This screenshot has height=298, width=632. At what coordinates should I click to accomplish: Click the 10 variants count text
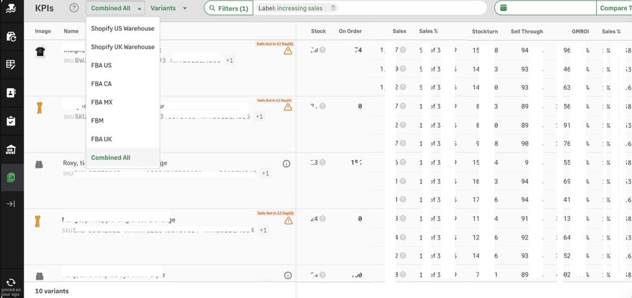point(52,291)
